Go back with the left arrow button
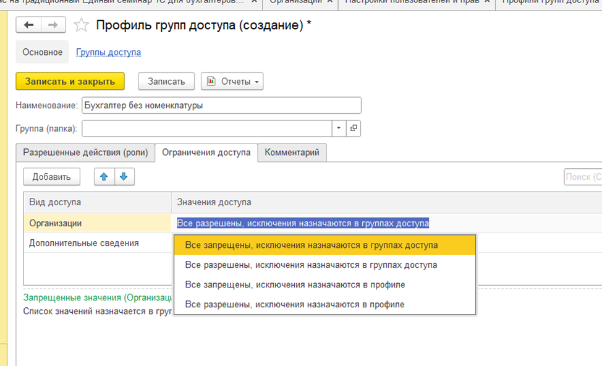This screenshot has width=602, height=366. 28,25
